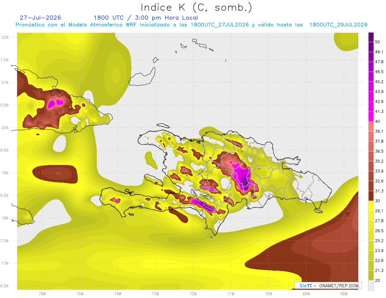
Task: Click the colorbar value '33.9'
Action: [x=379, y=171]
